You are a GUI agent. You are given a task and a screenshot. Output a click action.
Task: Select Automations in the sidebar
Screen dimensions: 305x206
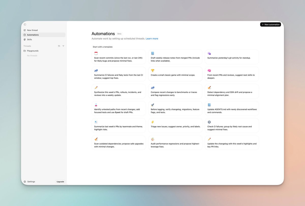point(33,35)
